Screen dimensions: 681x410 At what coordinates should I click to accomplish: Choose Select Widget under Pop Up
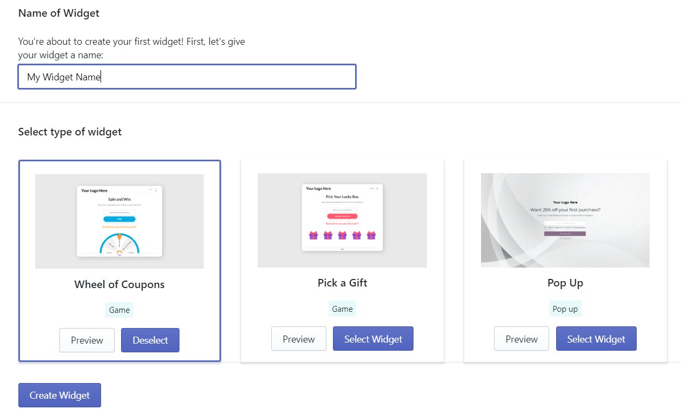pos(596,339)
